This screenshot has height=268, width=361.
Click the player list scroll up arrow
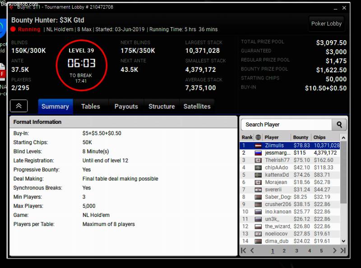[x=343, y=138]
